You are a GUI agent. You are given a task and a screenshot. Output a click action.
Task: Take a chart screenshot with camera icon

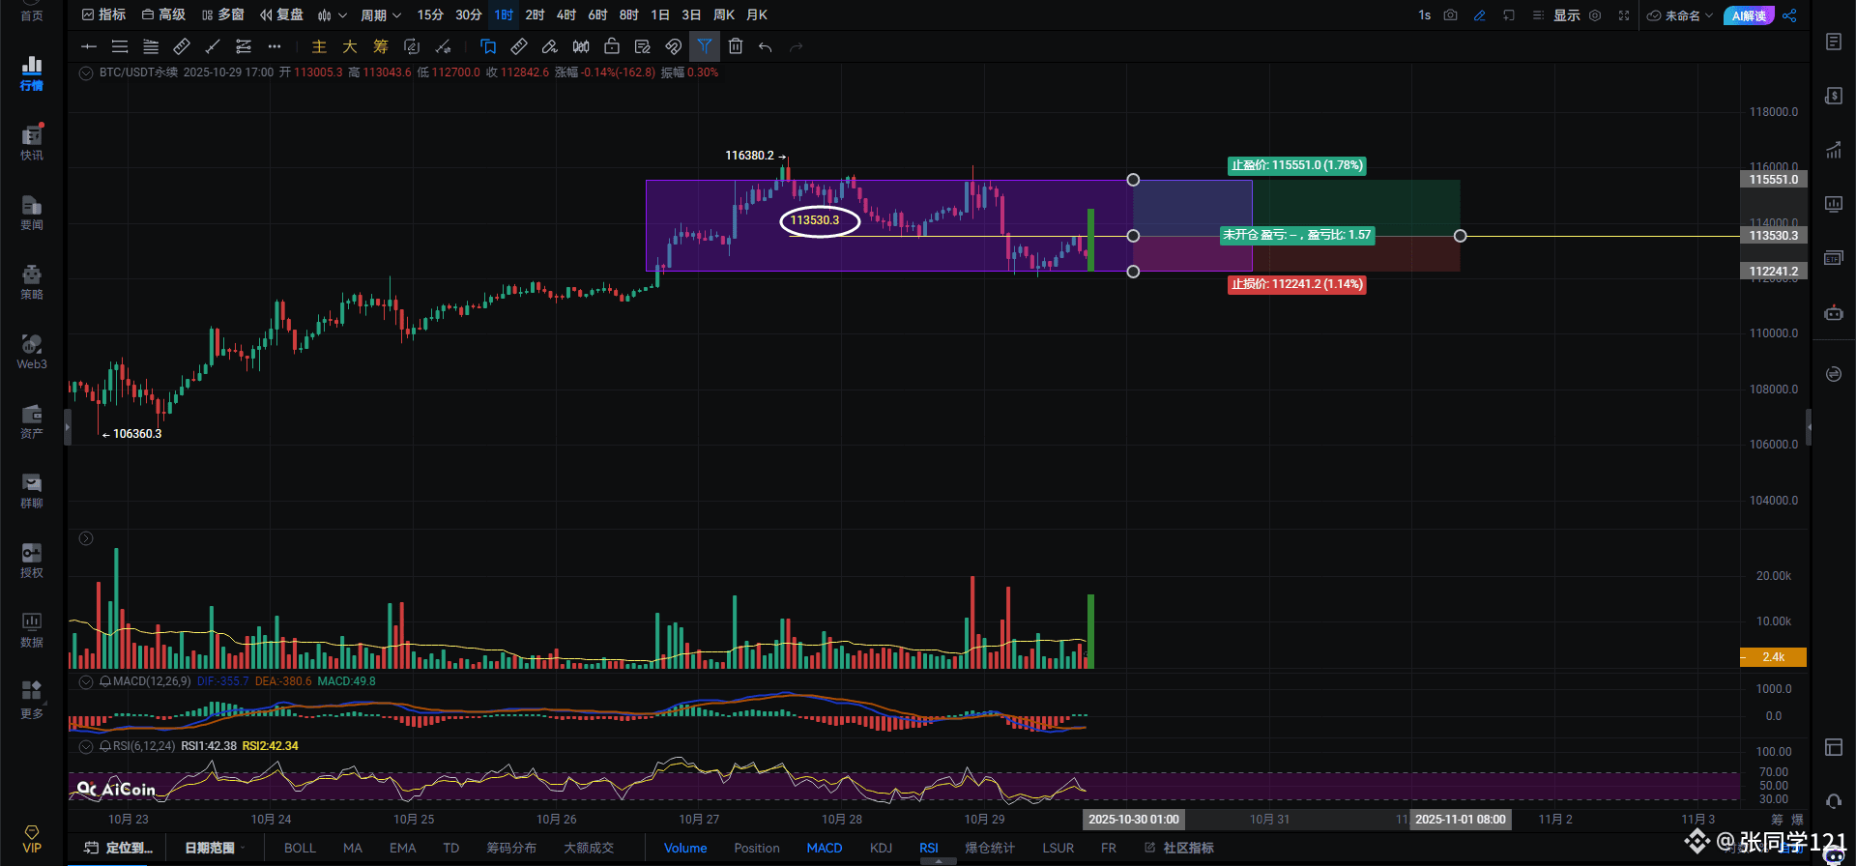1450,15
